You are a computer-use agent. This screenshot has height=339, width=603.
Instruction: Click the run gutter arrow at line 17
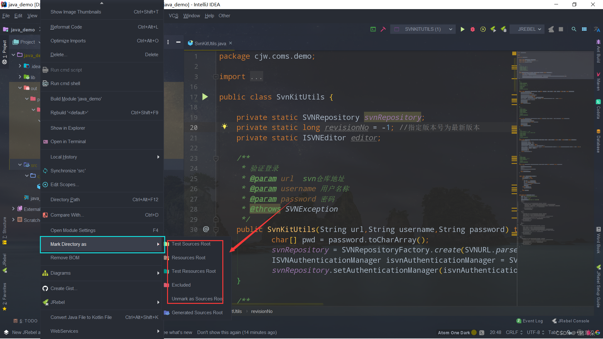coord(205,97)
